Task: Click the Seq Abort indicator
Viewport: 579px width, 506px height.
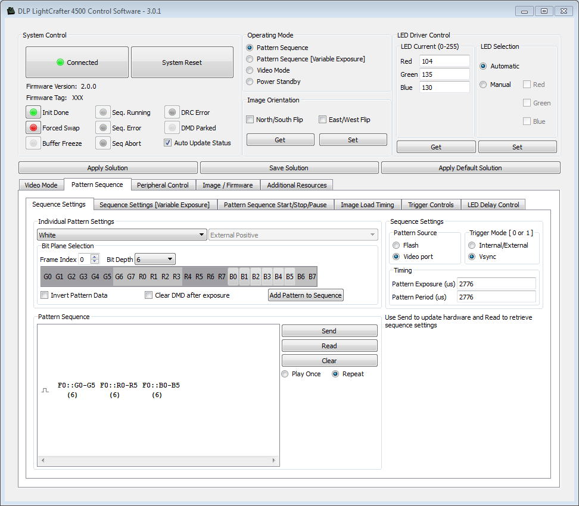Action: 103,143
